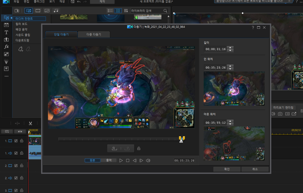The height and width of the screenshot is (193, 303).
Task: Decrease the 인 위치 in-point stepper
Action: [230, 69]
